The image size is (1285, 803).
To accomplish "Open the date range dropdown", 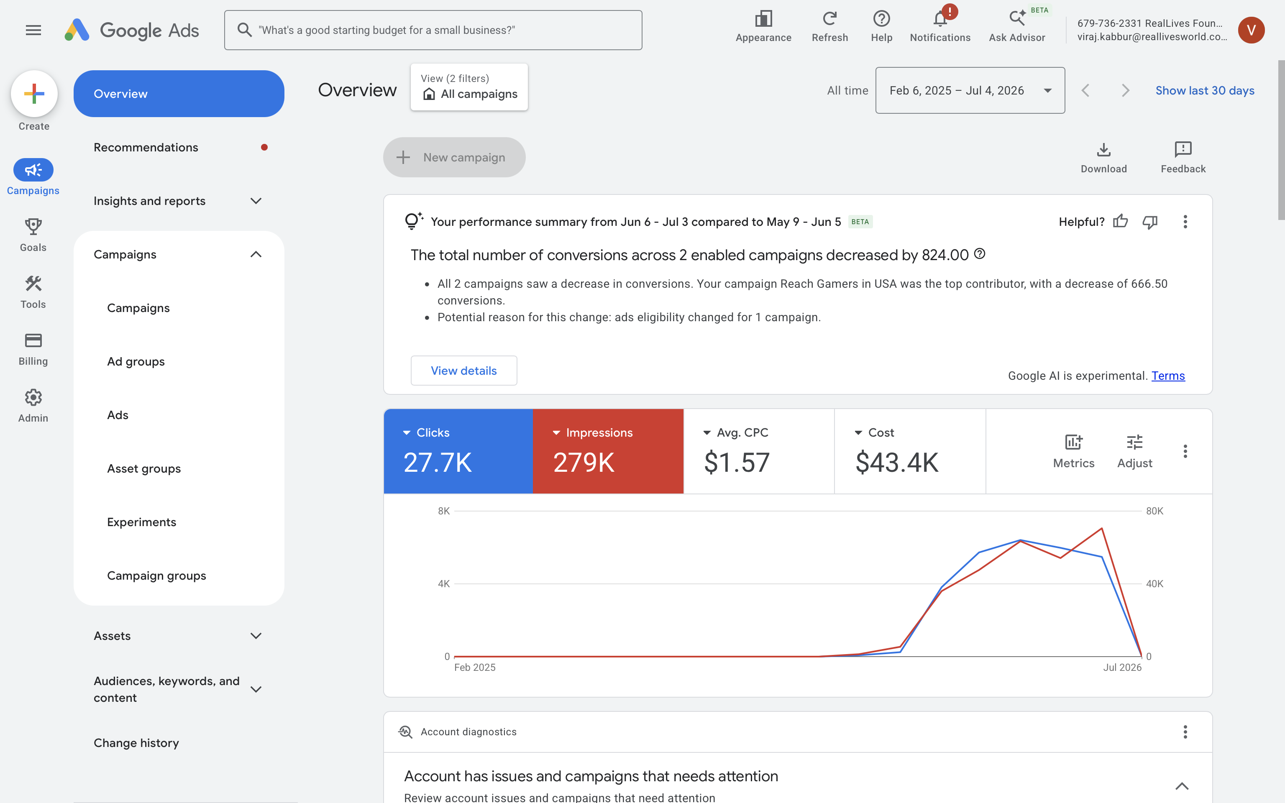I will 970,90.
